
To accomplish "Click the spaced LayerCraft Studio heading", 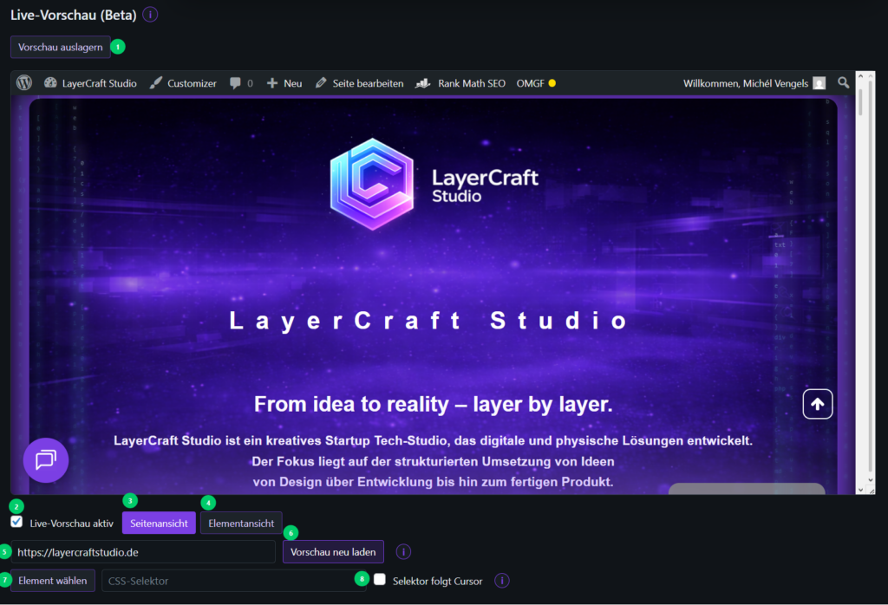I will coord(428,321).
